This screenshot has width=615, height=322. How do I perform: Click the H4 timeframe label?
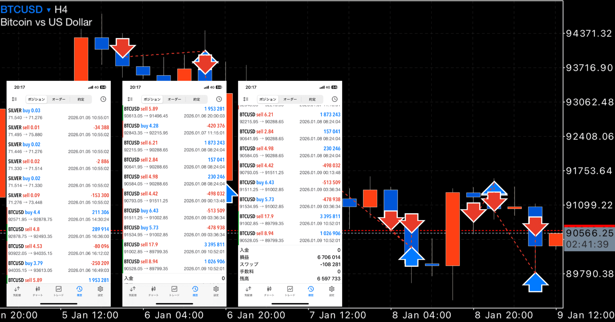point(62,9)
